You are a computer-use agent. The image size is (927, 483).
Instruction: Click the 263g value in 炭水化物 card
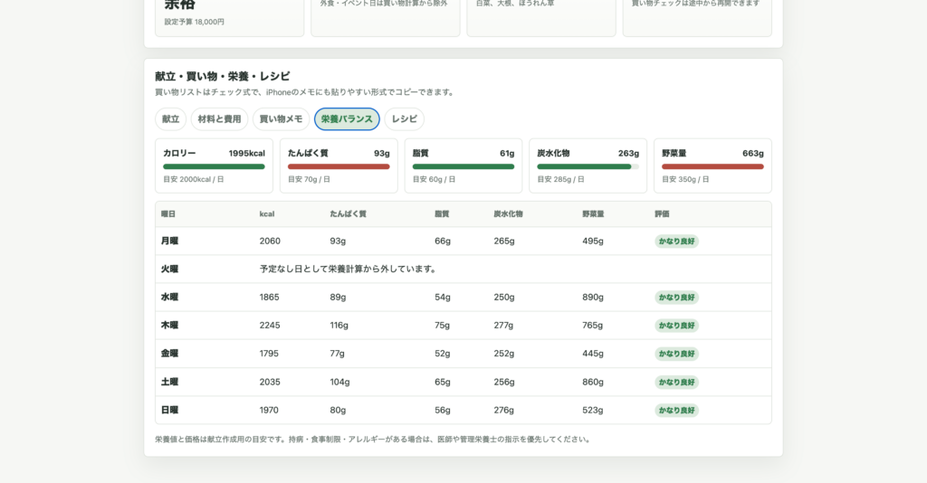pyautogui.click(x=628, y=154)
